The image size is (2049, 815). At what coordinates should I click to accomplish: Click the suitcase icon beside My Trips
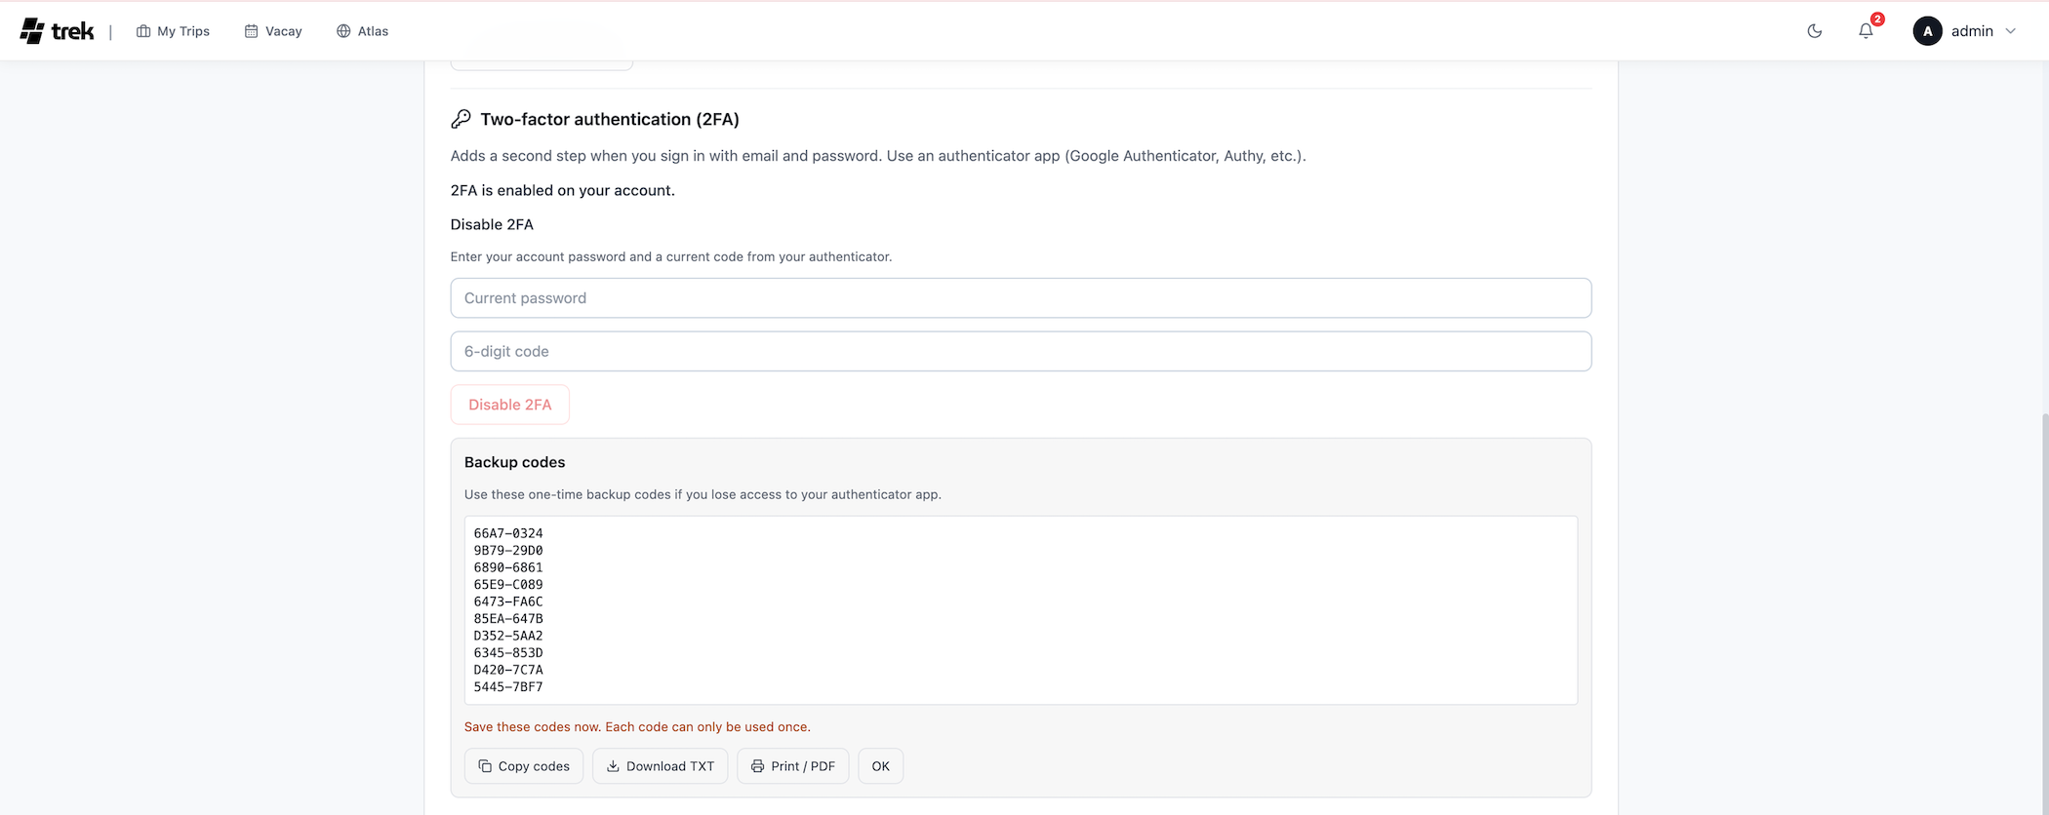pos(143,31)
